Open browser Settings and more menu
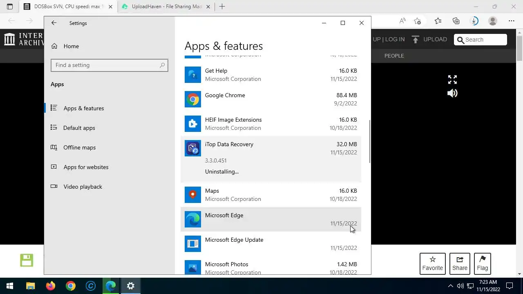523x294 pixels. 512,21
